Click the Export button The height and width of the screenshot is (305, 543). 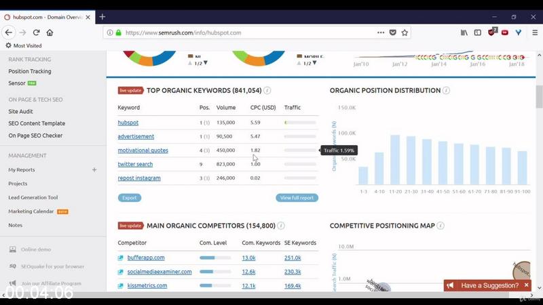click(130, 198)
